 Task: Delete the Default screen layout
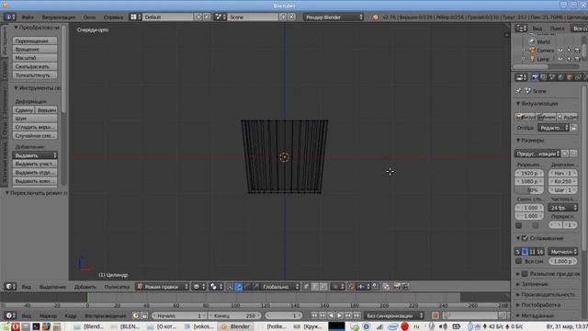coord(206,17)
